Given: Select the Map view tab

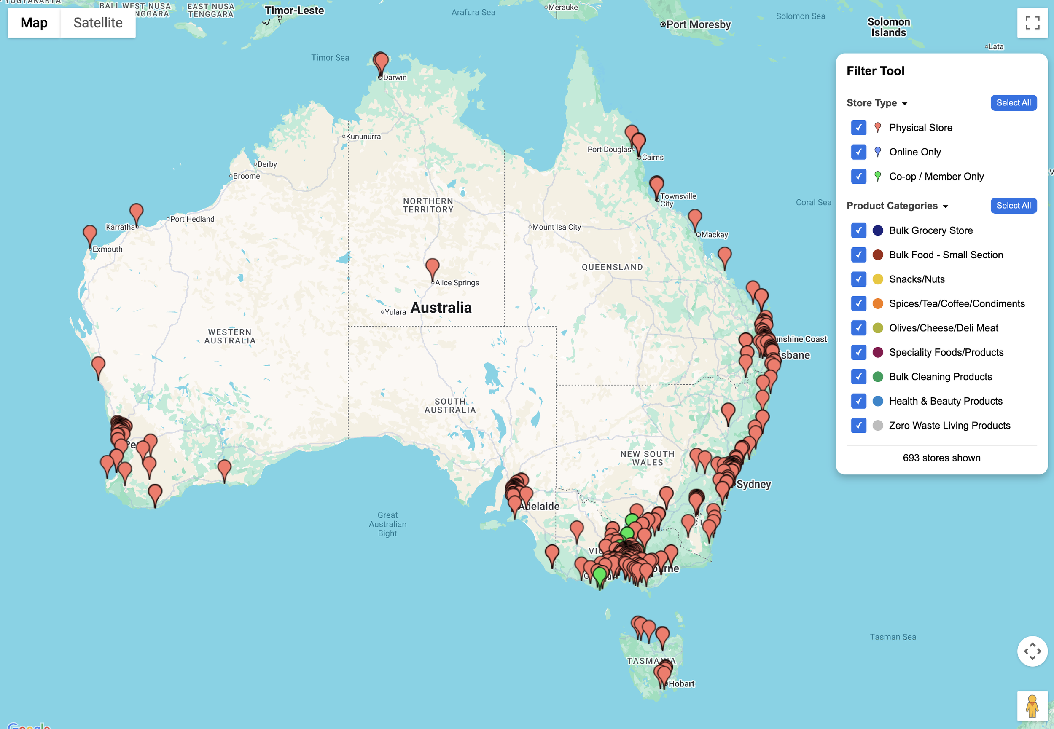Looking at the screenshot, I should 34,23.
